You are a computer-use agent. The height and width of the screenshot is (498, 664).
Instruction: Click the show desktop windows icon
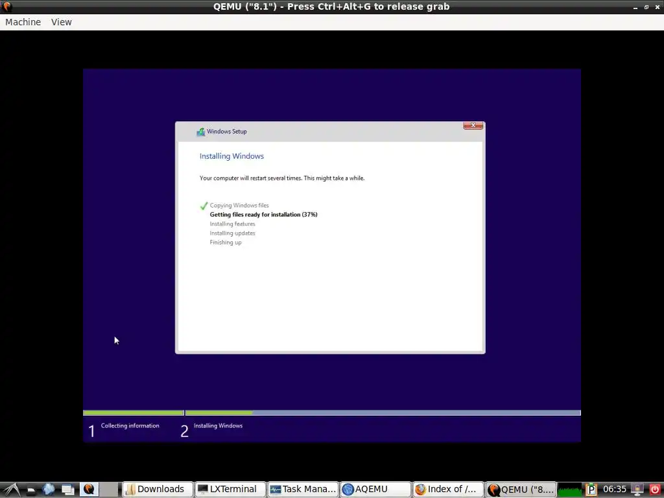click(x=67, y=490)
